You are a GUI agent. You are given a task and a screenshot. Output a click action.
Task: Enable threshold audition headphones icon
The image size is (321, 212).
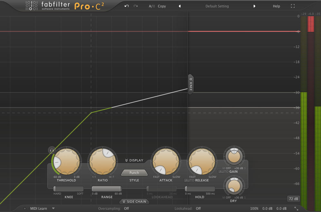pyautogui.click(x=52, y=150)
